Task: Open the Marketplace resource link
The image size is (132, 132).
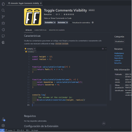Action: 119,53
